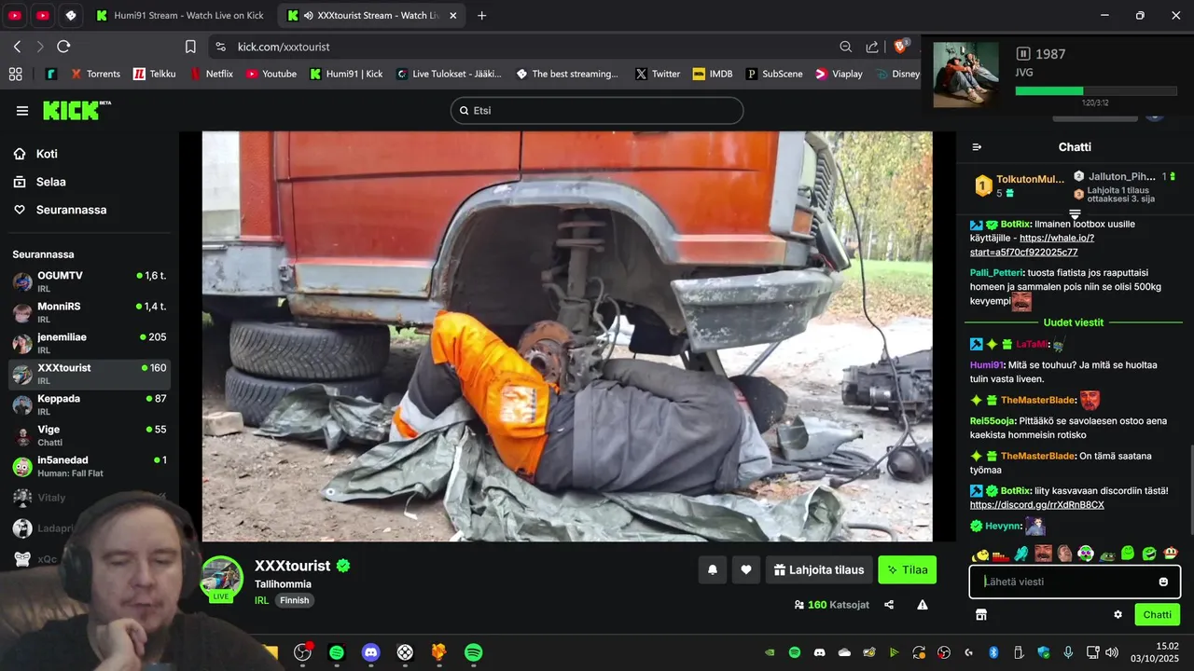Click the Finnish language tag
This screenshot has height=671, width=1194.
[295, 600]
